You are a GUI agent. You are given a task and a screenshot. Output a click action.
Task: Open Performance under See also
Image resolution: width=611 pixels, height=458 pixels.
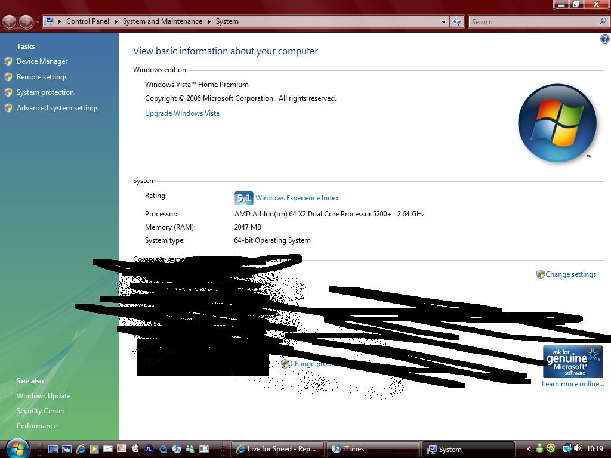point(37,426)
